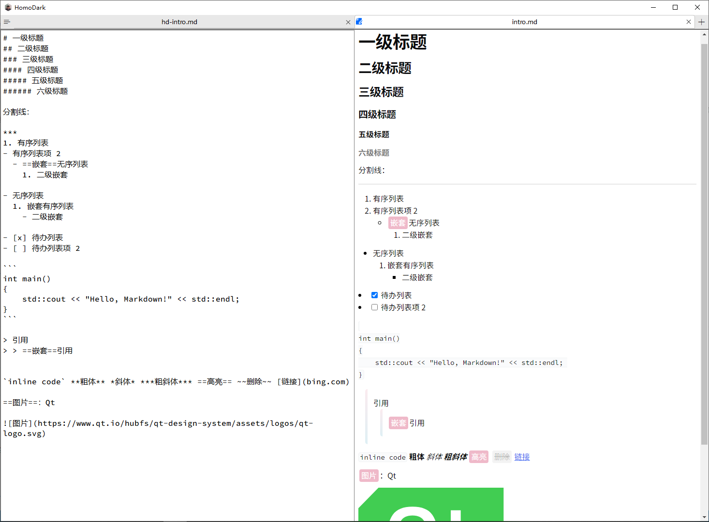Click the 三级标题 heading in preview
The height and width of the screenshot is (522, 709).
(381, 92)
